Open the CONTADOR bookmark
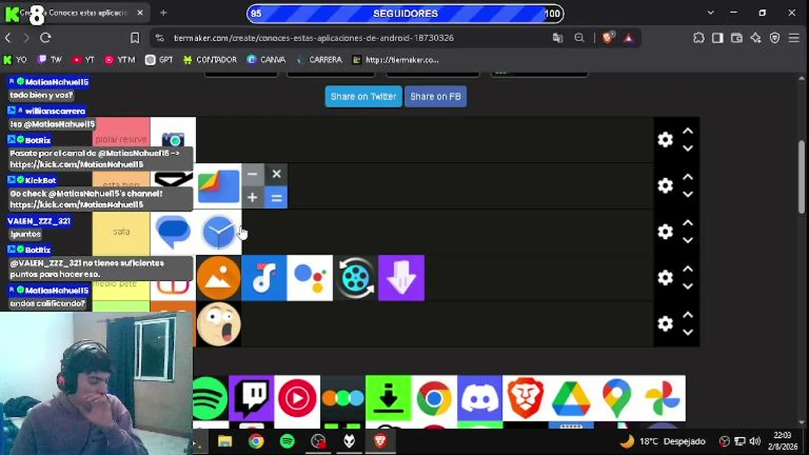The image size is (809, 455). 210,60
